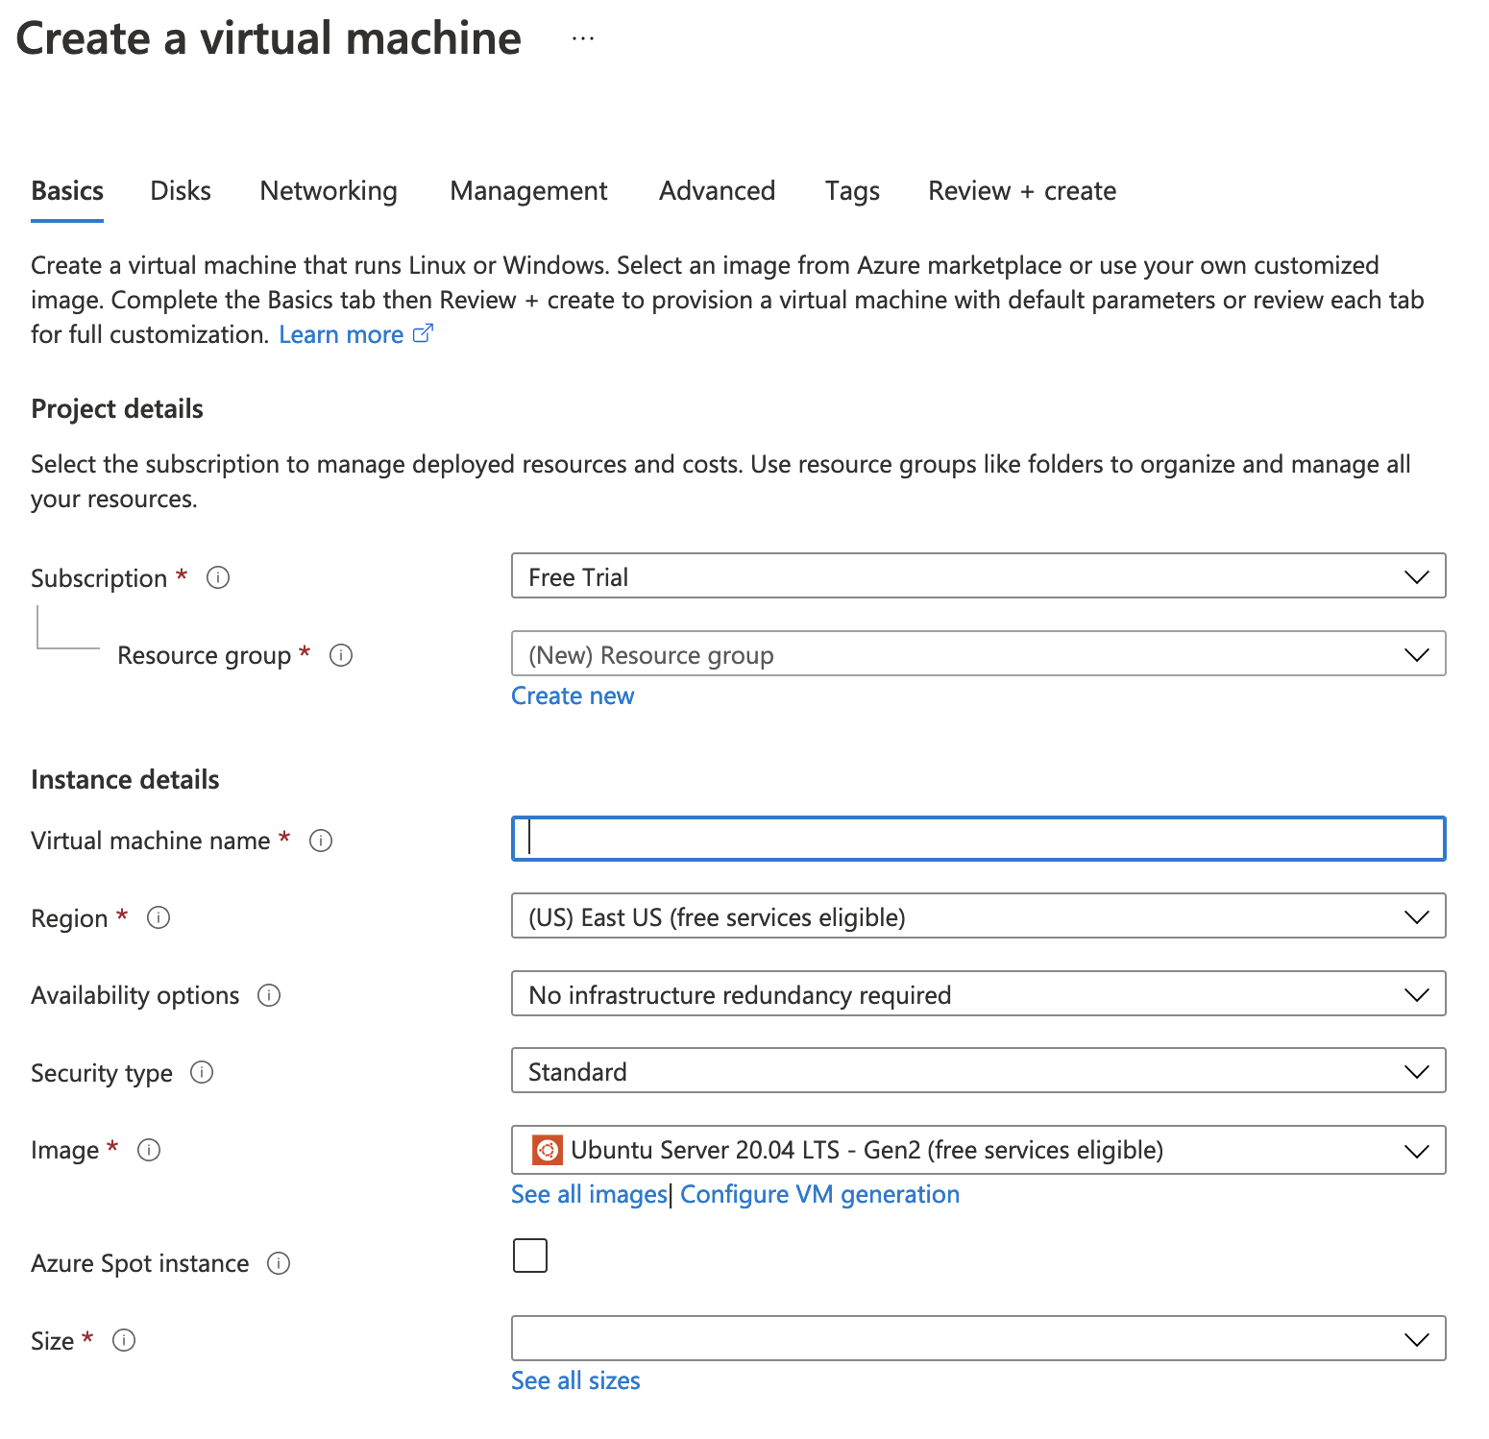1489x1439 pixels.
Task: Click the Project details heading
Action: point(117,409)
